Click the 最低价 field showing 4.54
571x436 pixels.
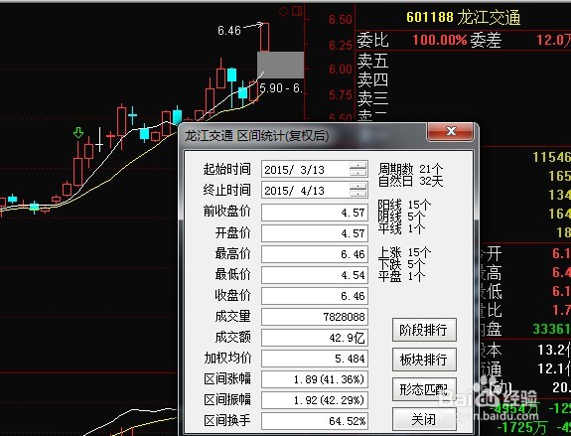(x=315, y=275)
